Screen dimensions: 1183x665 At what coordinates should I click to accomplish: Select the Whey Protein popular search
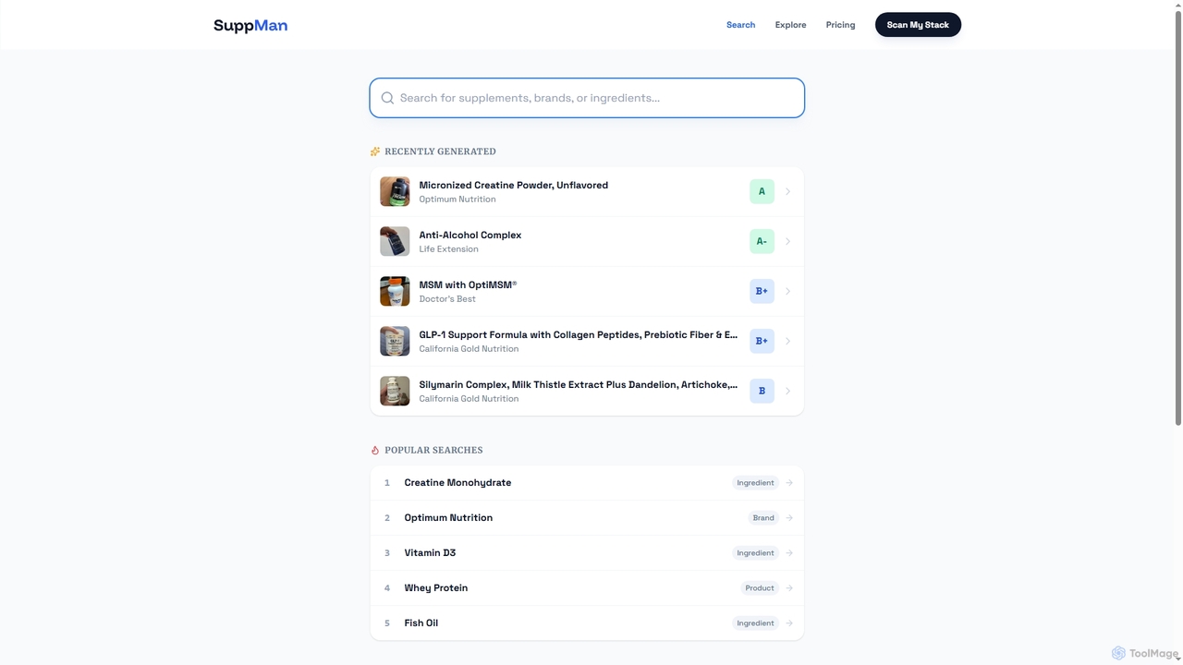click(587, 588)
